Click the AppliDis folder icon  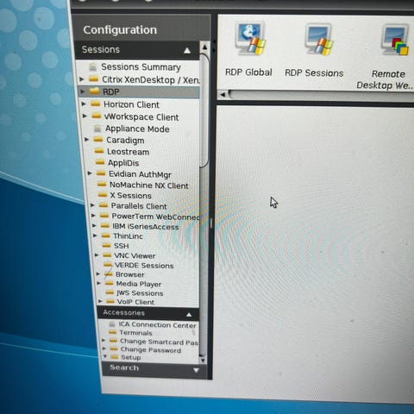pyautogui.click(x=100, y=162)
